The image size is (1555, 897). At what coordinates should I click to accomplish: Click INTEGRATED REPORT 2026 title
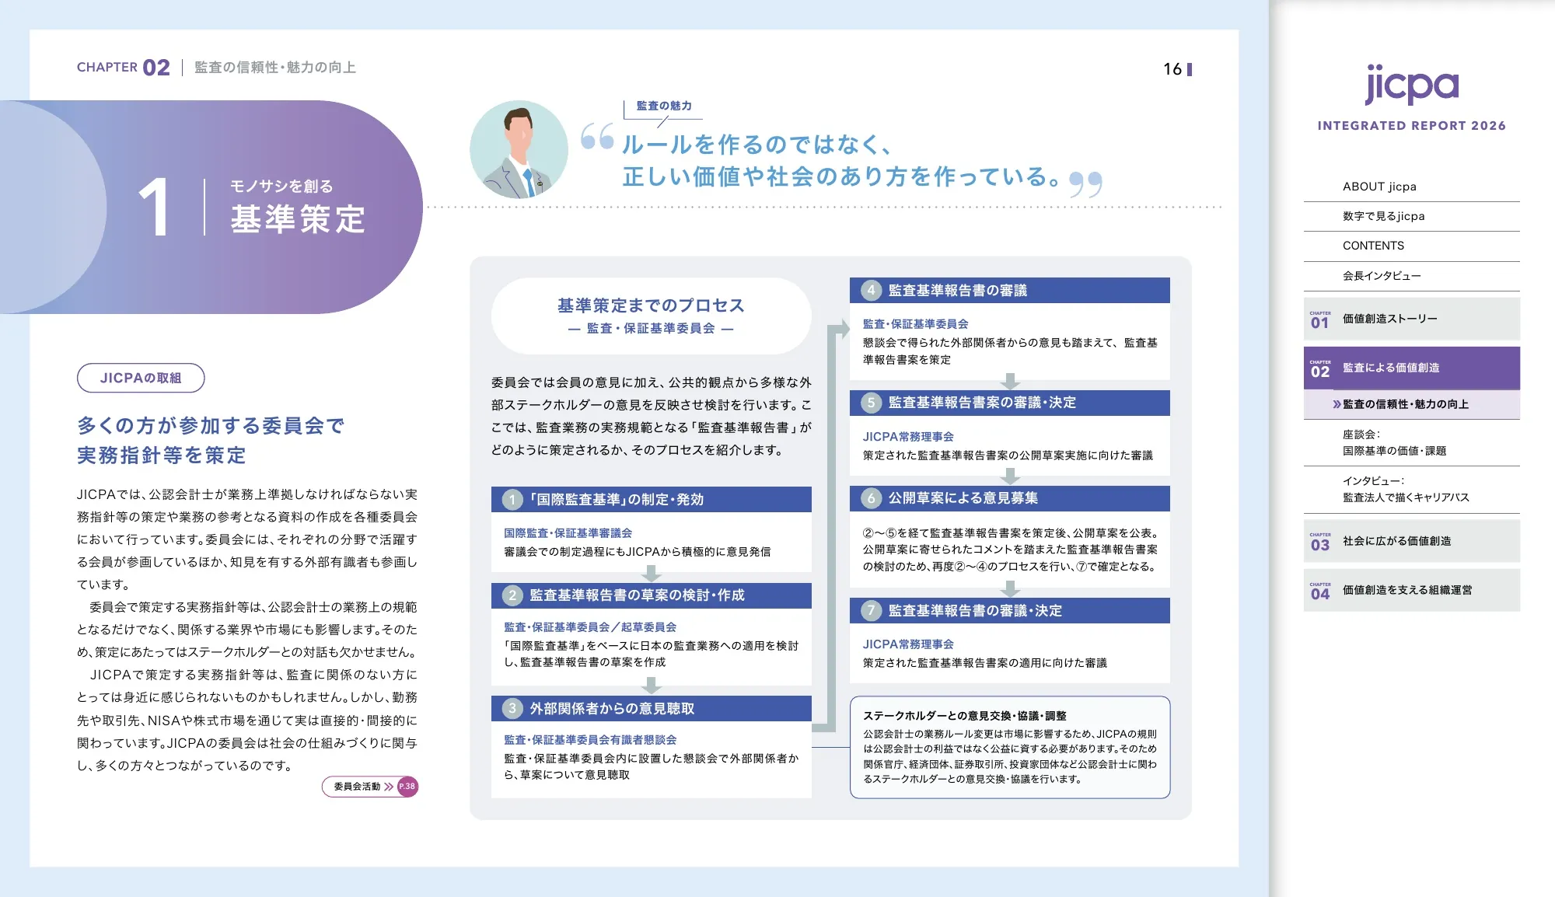tap(1411, 126)
